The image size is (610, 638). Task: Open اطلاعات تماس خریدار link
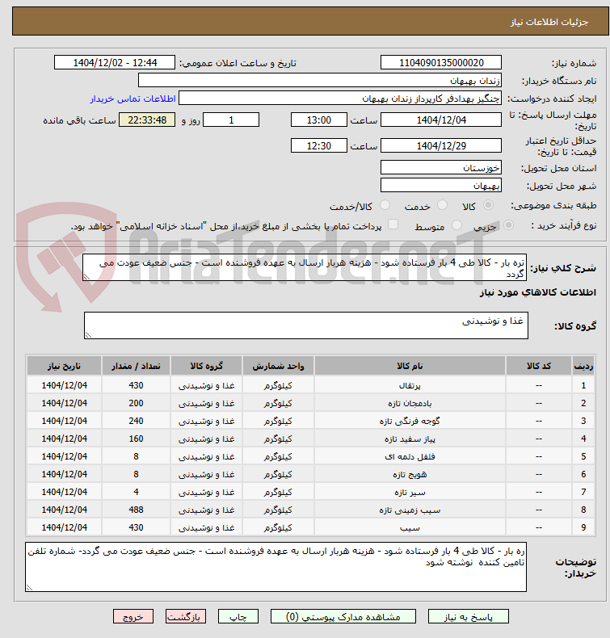(x=133, y=99)
